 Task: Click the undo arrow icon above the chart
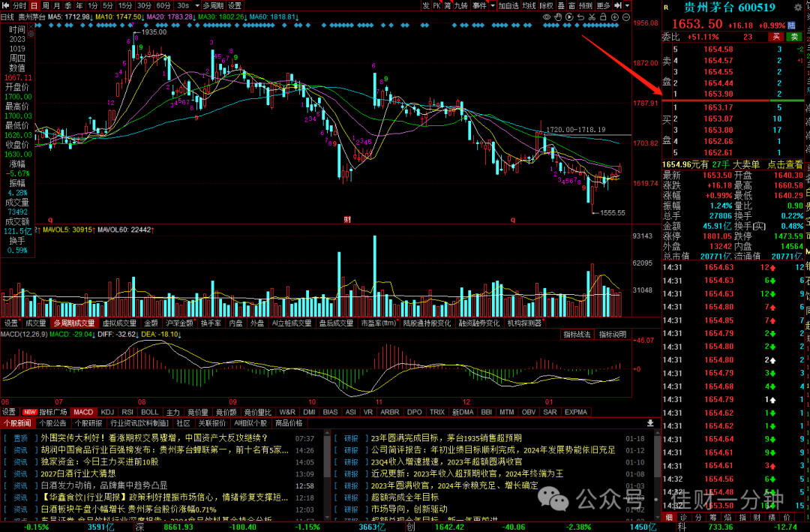pos(580,17)
